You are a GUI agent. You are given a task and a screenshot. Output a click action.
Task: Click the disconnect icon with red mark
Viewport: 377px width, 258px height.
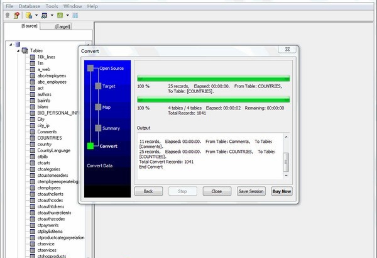(x=16, y=16)
